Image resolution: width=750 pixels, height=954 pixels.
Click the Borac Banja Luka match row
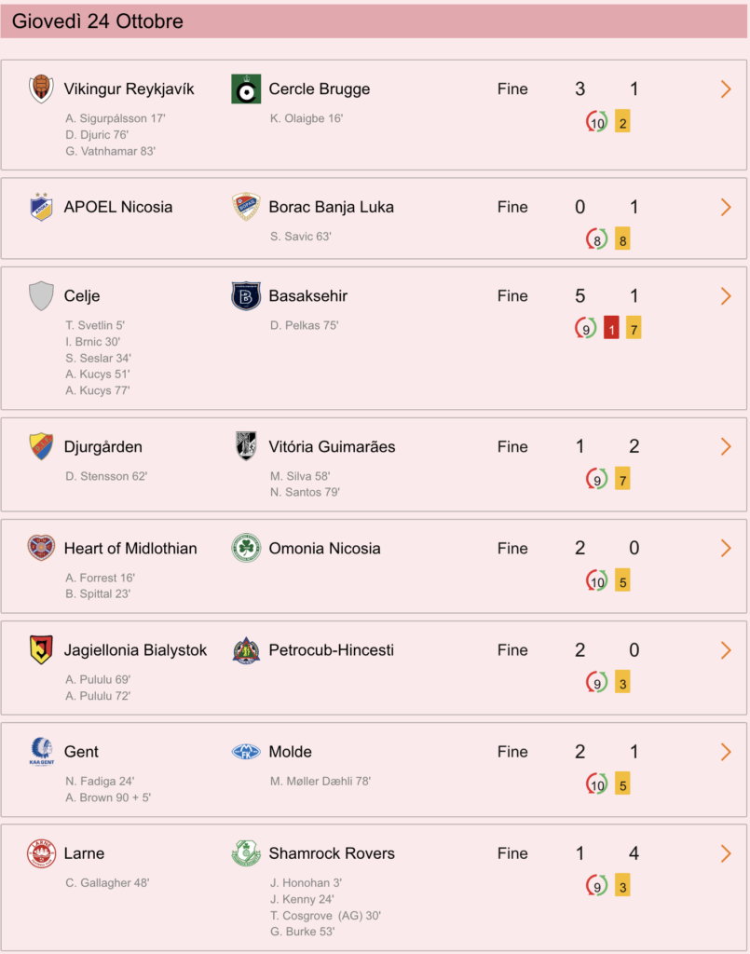[x=375, y=218]
